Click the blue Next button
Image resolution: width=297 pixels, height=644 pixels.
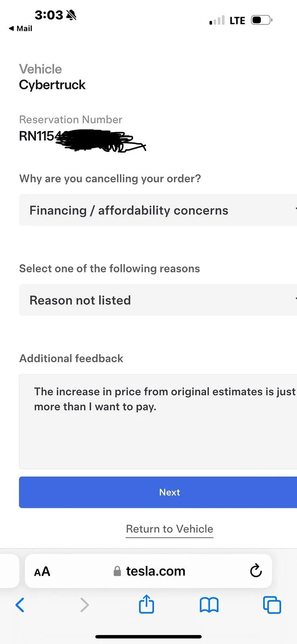pyautogui.click(x=158, y=492)
